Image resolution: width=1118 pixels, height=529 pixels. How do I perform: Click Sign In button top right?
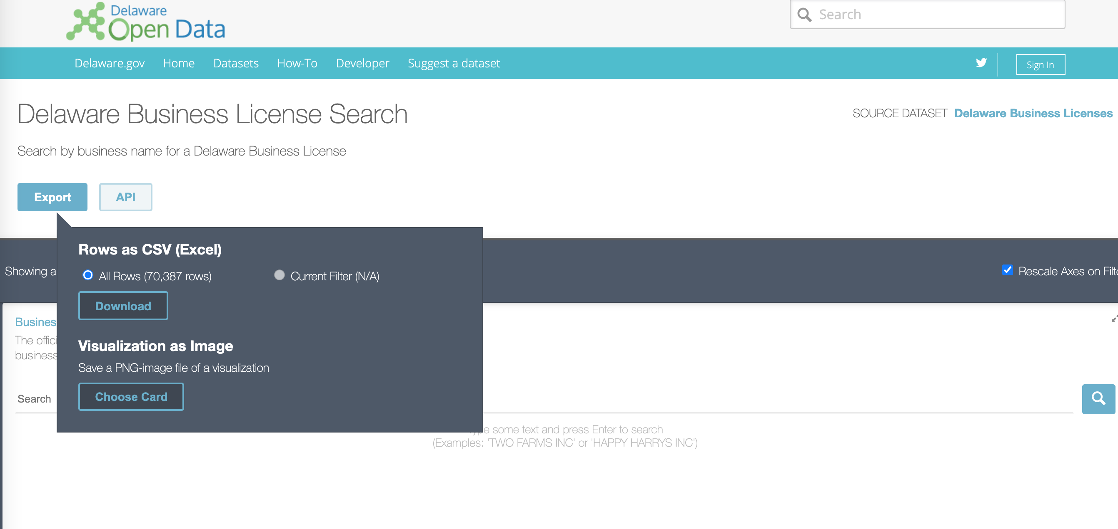1041,65
